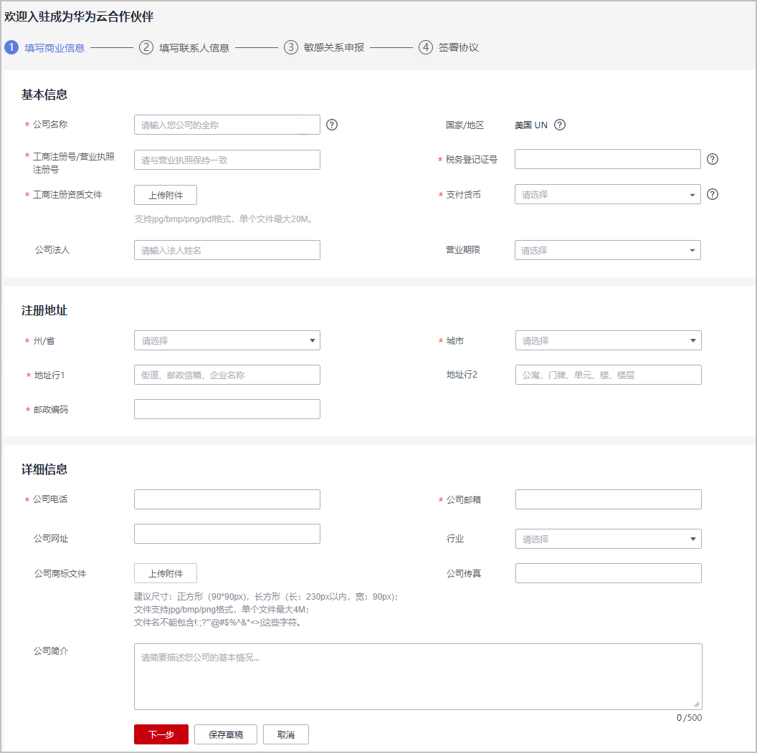The height and width of the screenshot is (753, 757).
Task: Click the 欢迎入驻成为华为云合作伙伴 page title
Action: [79, 17]
